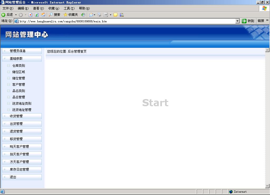Open the 帮助(H) menu
Viewport: 270px width, 195px height.
tap(84, 8)
